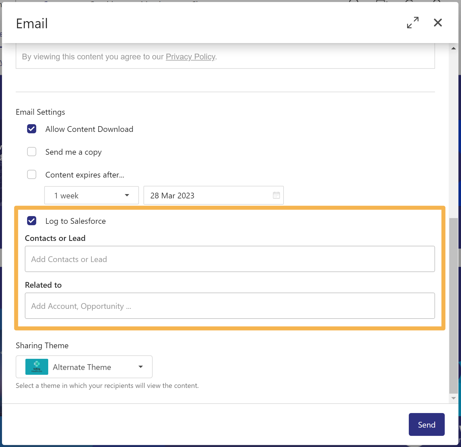Viewport: 461px width, 447px height.
Task: Enable the Send me a copy checkbox
Action: pos(32,152)
